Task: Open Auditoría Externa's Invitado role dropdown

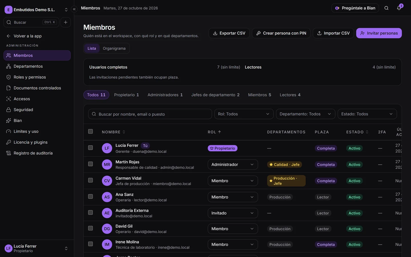Action: 233,213
